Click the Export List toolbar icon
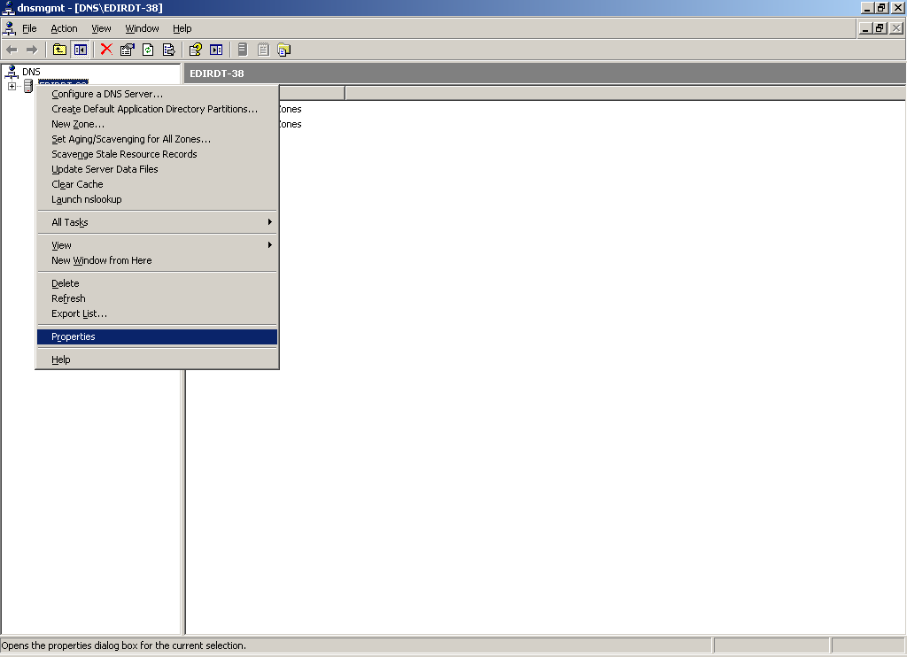The image size is (907, 657). (x=168, y=50)
